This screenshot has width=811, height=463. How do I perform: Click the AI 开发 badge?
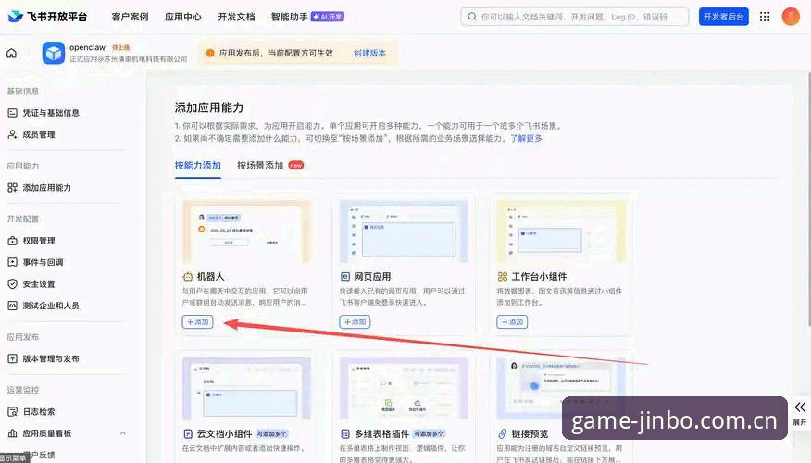tap(328, 17)
